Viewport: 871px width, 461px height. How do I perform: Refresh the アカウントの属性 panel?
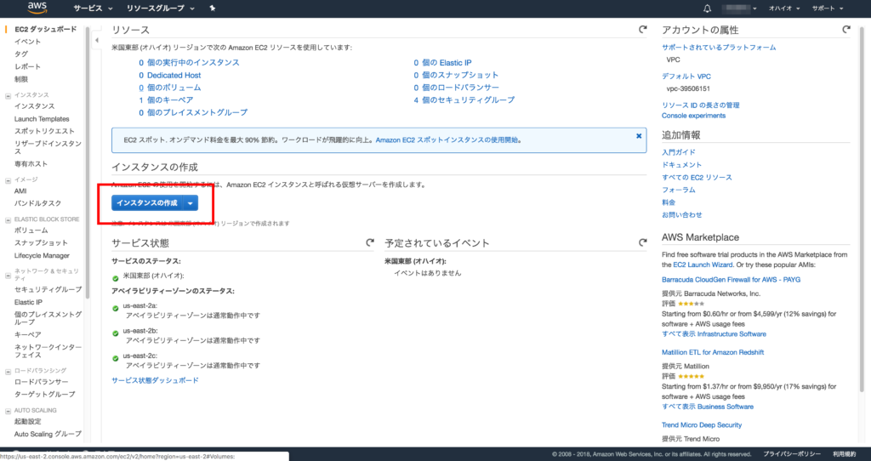point(845,30)
